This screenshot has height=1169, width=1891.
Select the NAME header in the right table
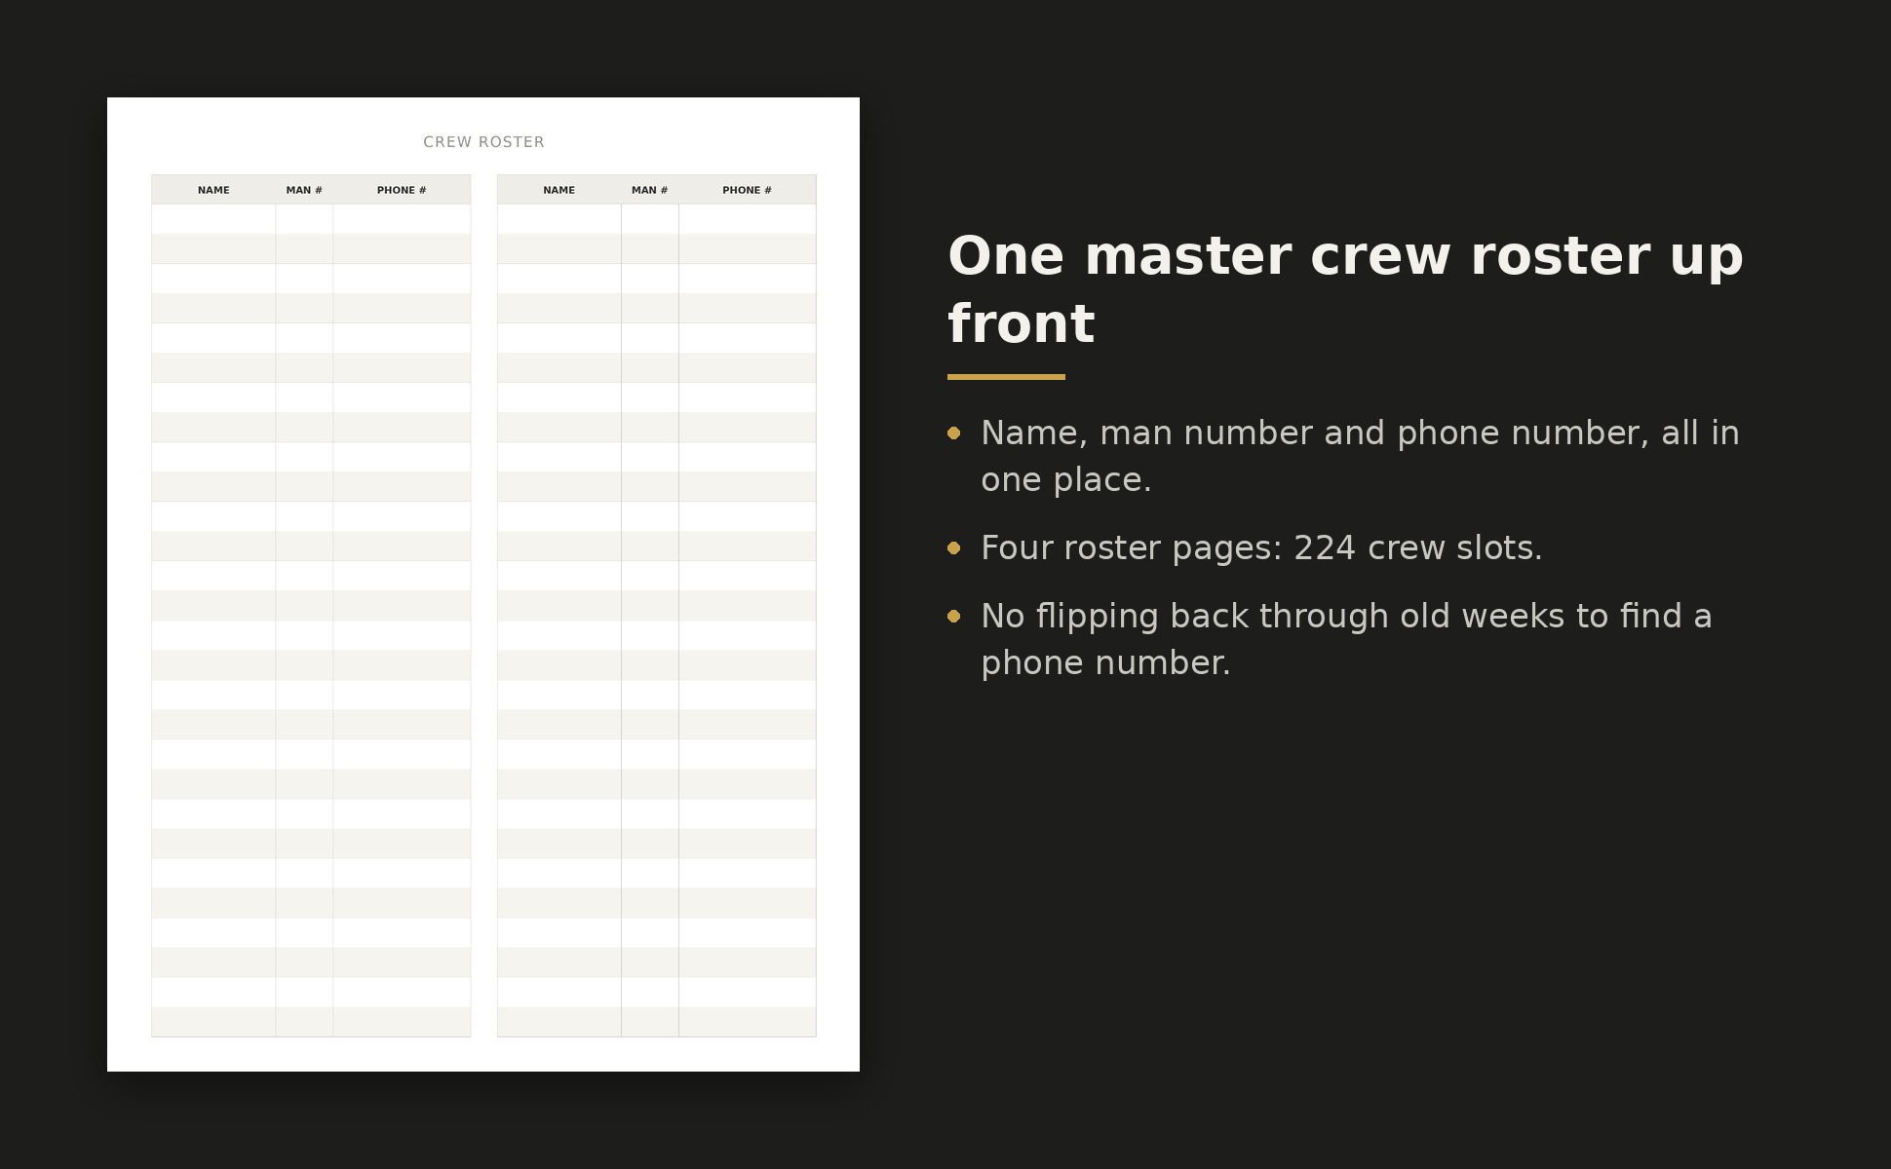pos(559,190)
